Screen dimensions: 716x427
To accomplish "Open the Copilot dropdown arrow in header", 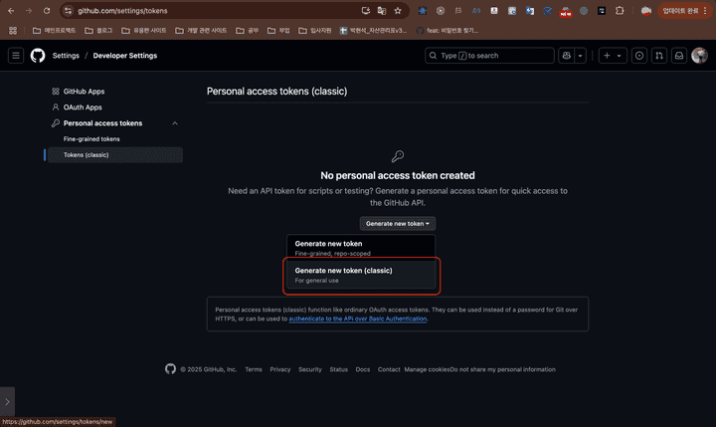I will point(581,56).
